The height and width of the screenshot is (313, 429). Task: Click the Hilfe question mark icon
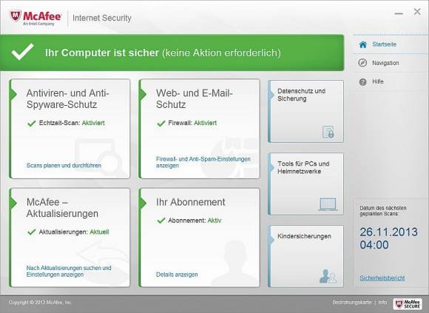tap(362, 82)
